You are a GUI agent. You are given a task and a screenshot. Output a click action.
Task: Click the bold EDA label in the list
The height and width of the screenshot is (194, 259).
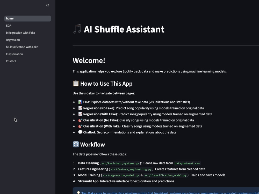[x=87, y=102]
